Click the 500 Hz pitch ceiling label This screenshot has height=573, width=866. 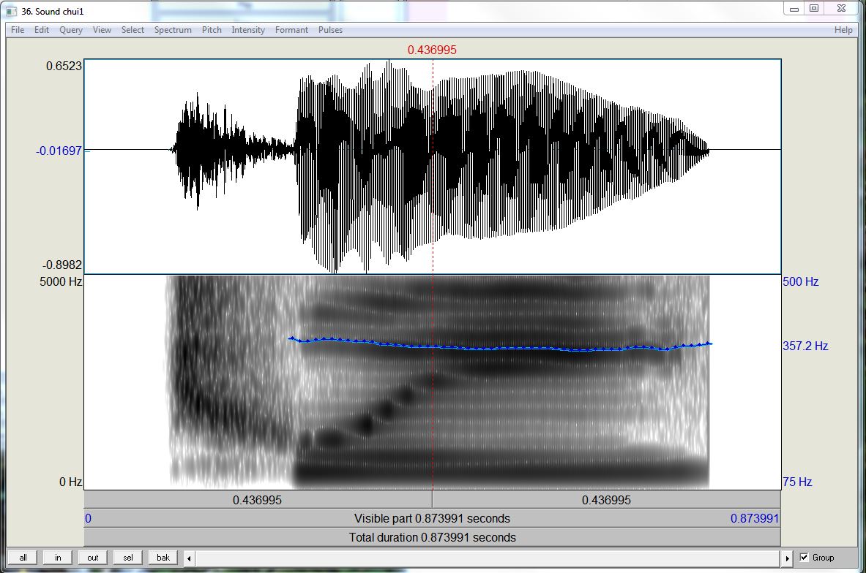coord(800,281)
